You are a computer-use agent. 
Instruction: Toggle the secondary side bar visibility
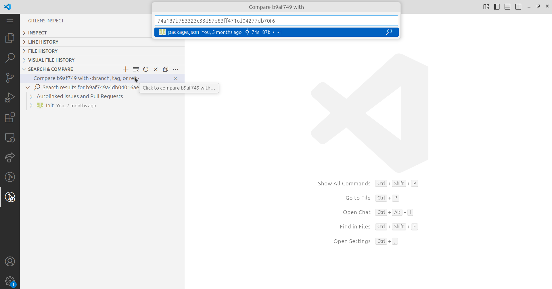(518, 7)
